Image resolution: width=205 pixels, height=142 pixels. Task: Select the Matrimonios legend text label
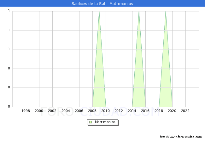[105, 122]
